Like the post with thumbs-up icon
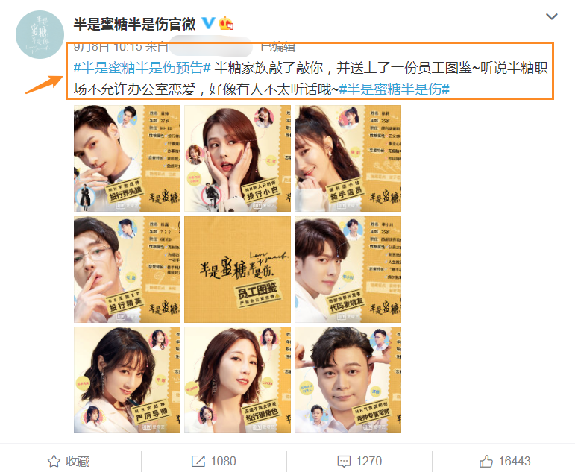 pos(486,461)
